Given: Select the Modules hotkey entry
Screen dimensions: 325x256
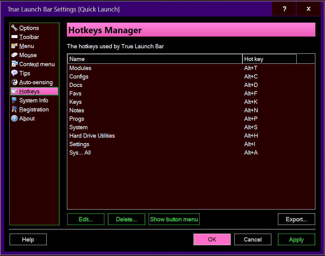Looking at the screenshot, I should pyautogui.click(x=80, y=68).
